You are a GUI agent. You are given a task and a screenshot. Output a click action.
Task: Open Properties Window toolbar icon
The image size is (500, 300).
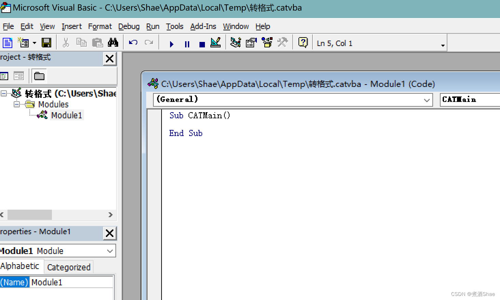tap(251, 43)
